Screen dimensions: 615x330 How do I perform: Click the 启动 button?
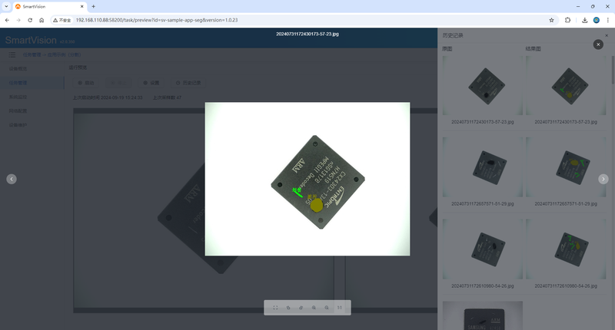coord(86,83)
